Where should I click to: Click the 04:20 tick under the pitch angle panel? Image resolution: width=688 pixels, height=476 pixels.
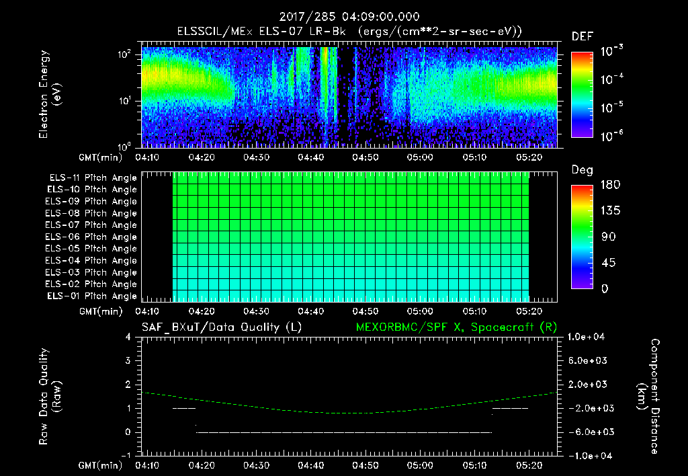point(202,311)
